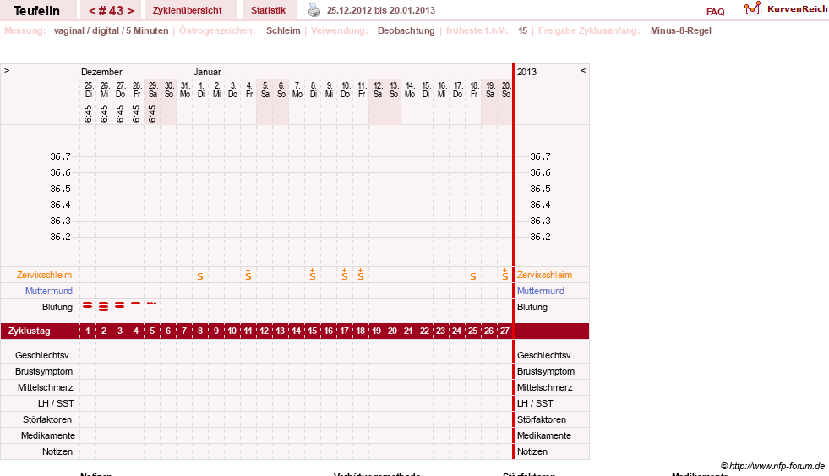Viewport: 829px width, 476px height.
Task: Click the 6:45 time entry for December 25
Action: coord(88,113)
